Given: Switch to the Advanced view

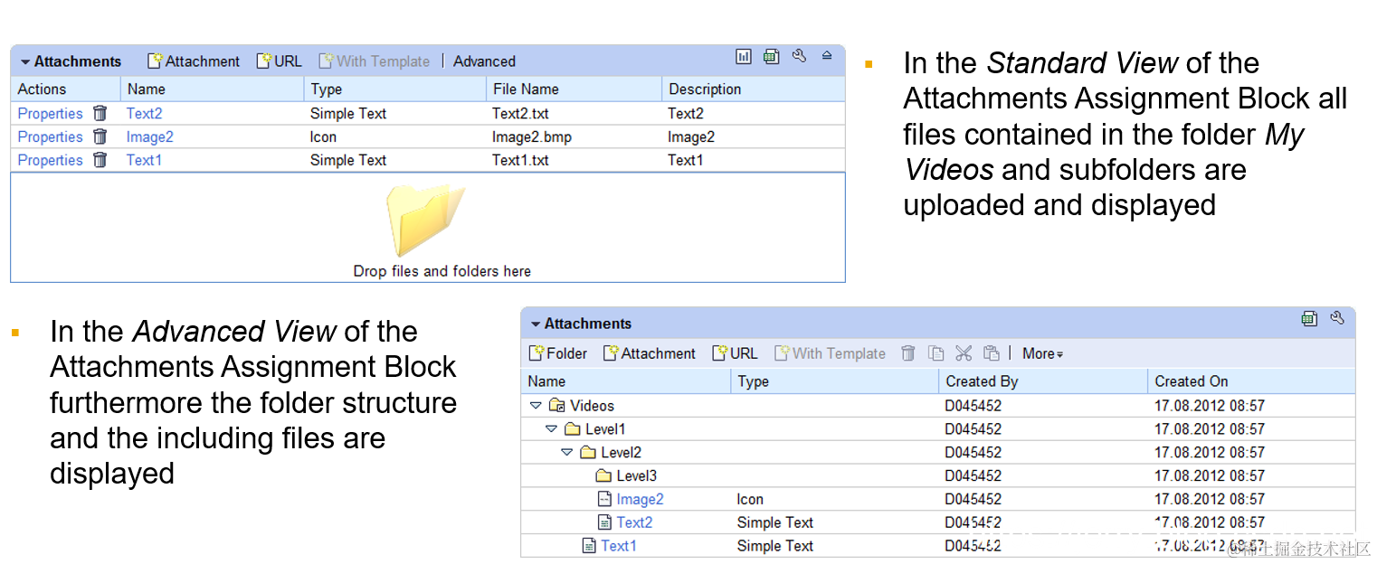Looking at the screenshot, I should tap(484, 61).
